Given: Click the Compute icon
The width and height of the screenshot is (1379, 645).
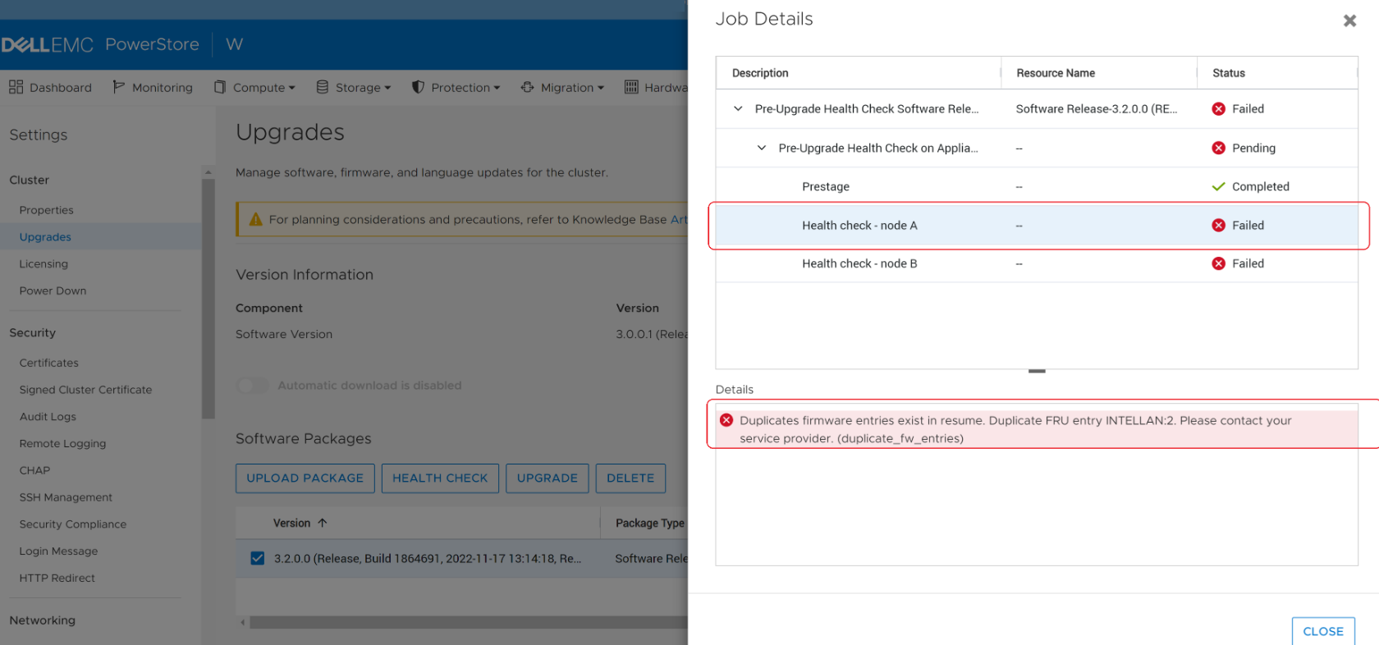Looking at the screenshot, I should (220, 87).
